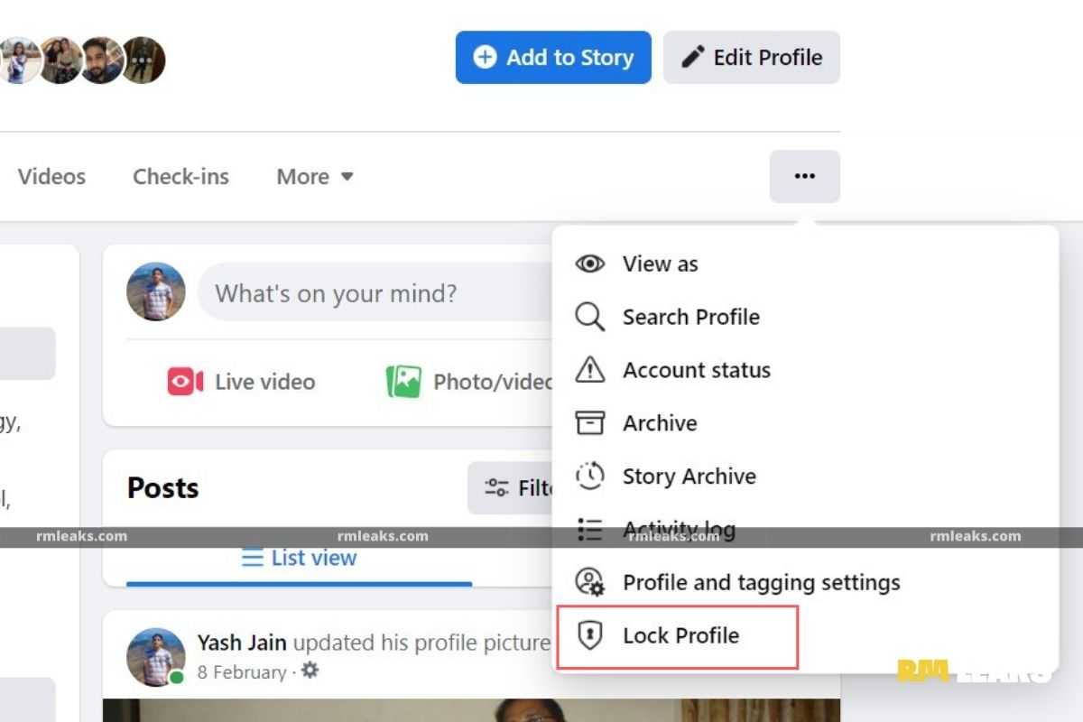
Task: Add a Photo/video to post
Action: (469, 382)
